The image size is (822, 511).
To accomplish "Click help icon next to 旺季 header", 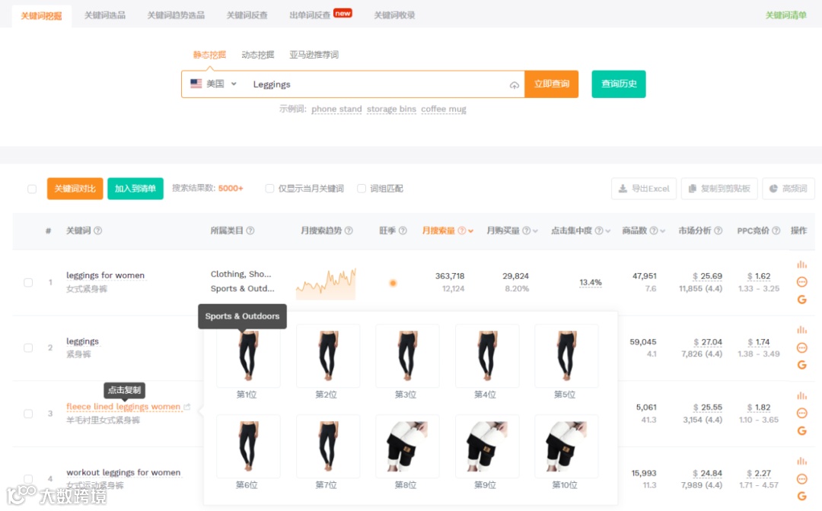I will tap(403, 230).
